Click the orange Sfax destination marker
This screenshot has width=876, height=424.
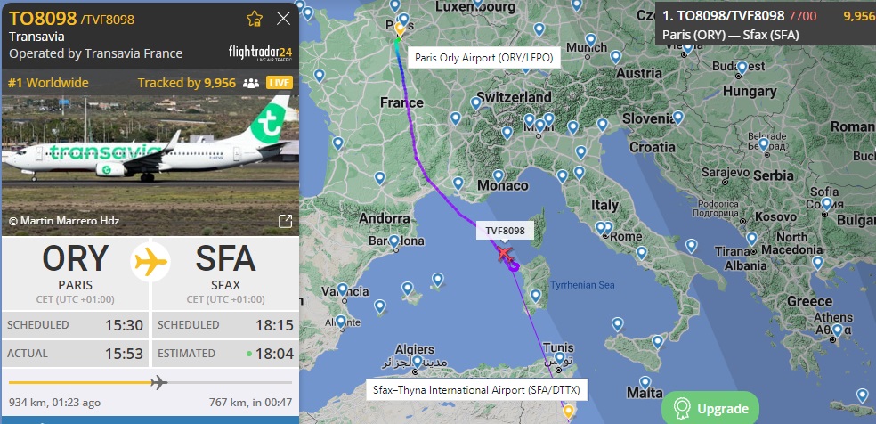coord(568,412)
